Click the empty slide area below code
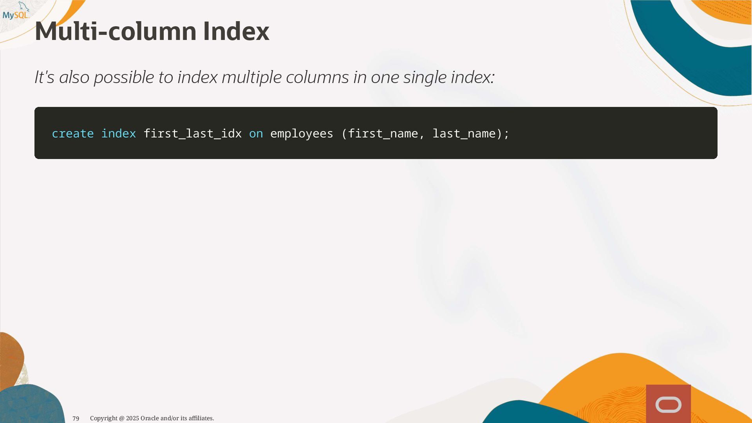 (x=235, y=255)
